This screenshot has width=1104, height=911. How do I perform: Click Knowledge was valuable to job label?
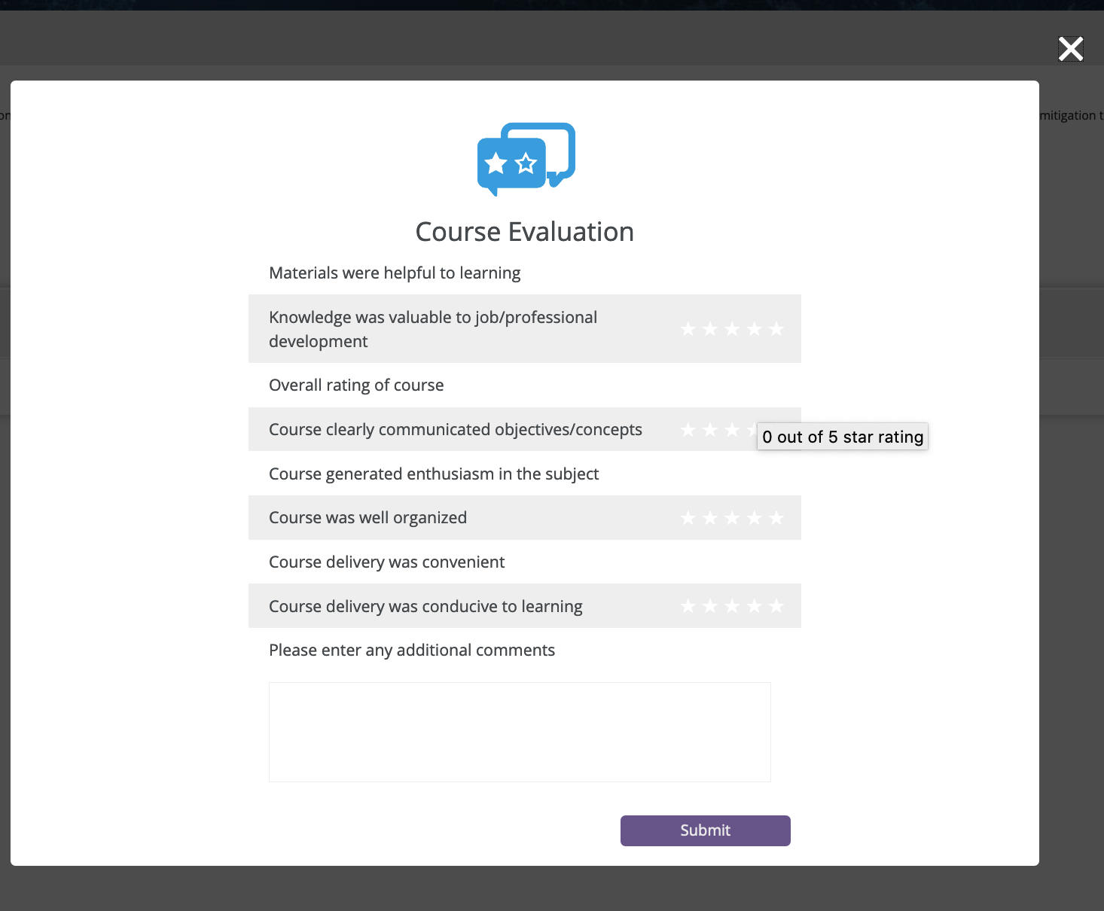[x=433, y=329]
